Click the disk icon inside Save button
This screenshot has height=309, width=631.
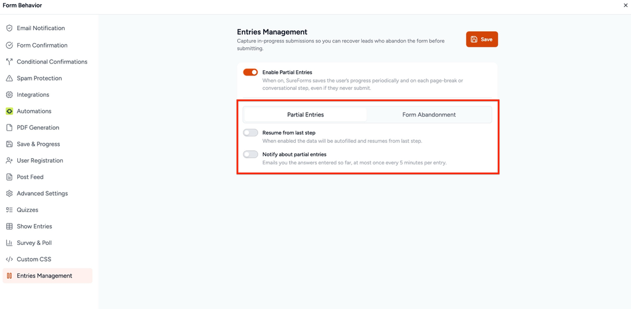tap(474, 39)
